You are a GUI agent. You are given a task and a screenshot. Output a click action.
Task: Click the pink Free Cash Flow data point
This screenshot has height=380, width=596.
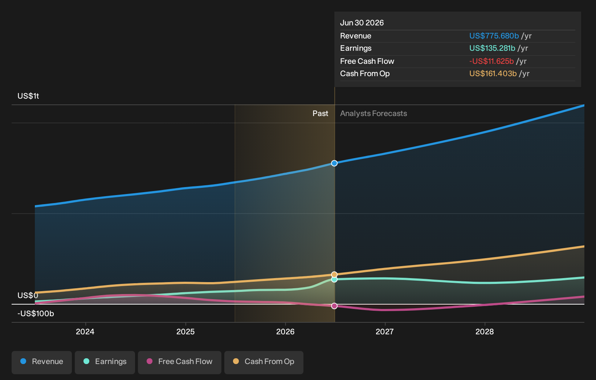click(x=334, y=306)
